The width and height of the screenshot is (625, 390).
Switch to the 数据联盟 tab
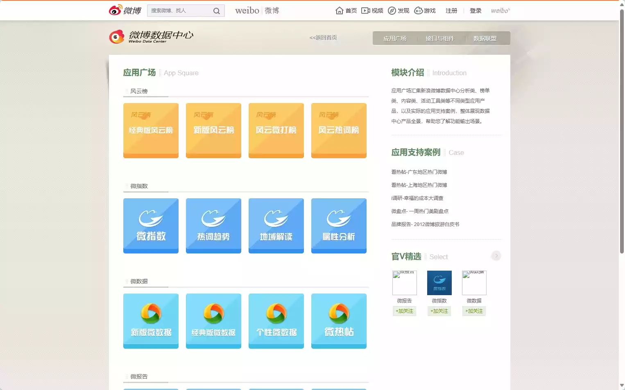coord(485,38)
